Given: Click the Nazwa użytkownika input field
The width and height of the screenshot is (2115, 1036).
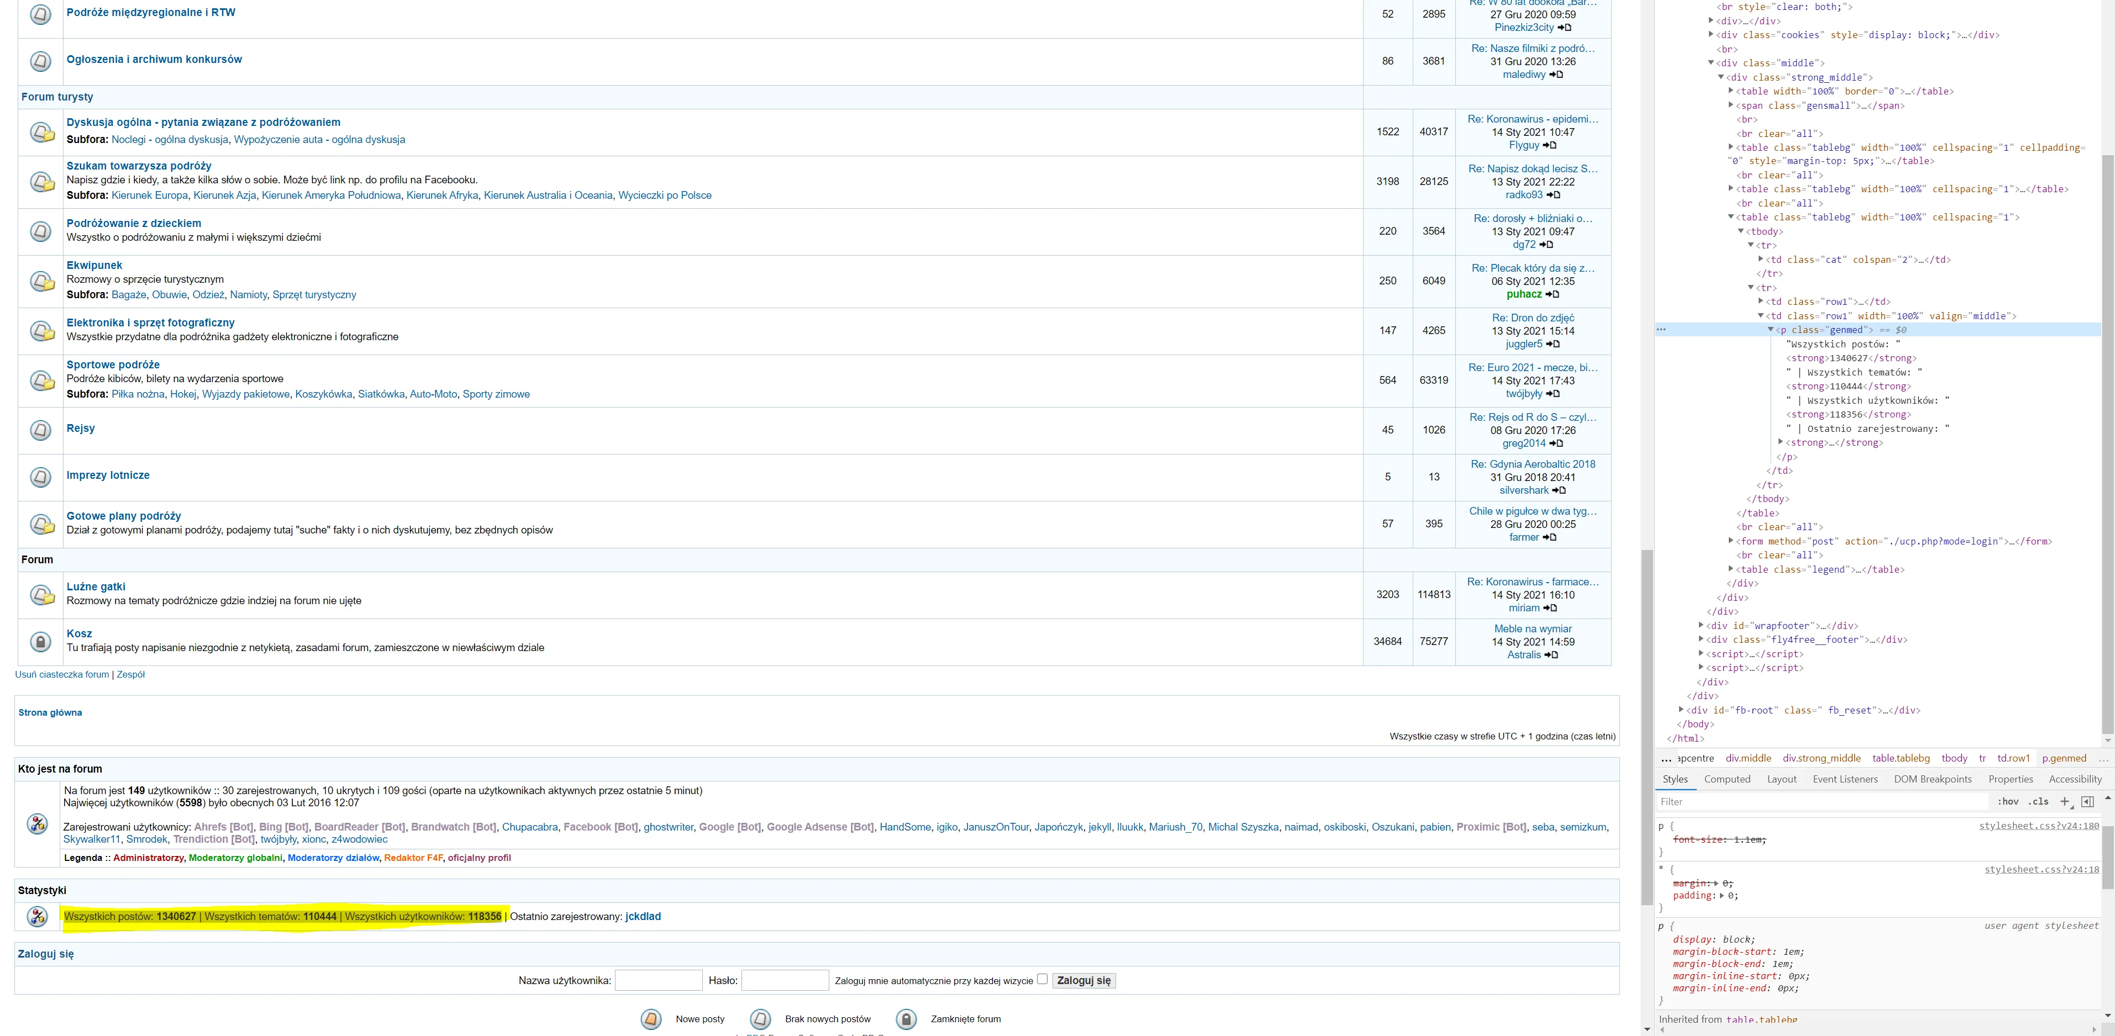Looking at the screenshot, I should tap(659, 980).
